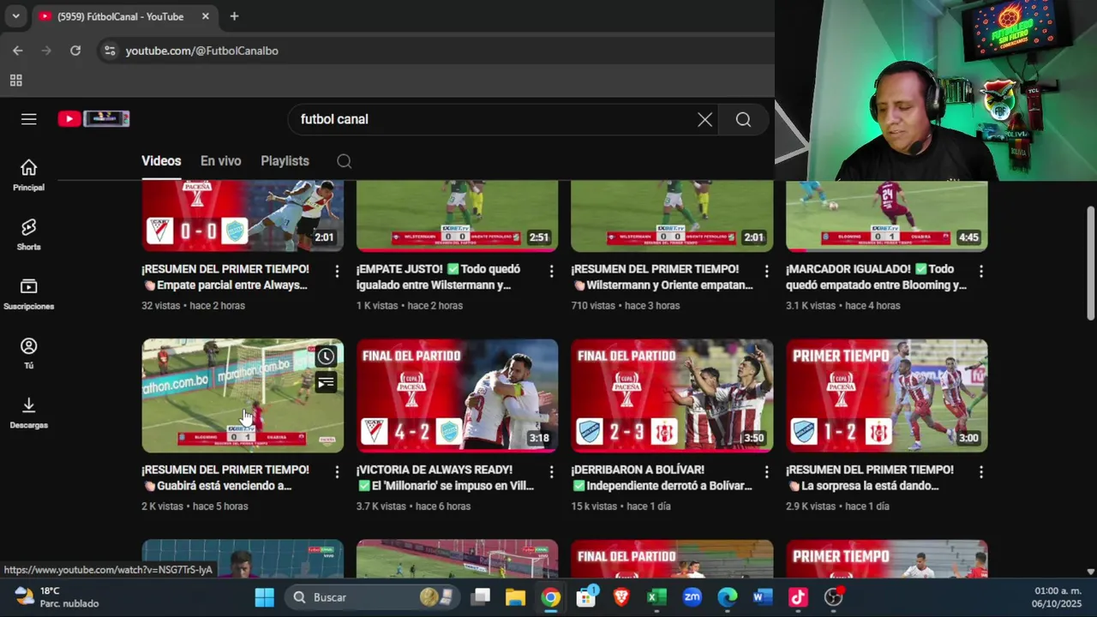Open options menu for Guabirá está venciendo video
This screenshot has width=1097, height=617.
click(337, 471)
